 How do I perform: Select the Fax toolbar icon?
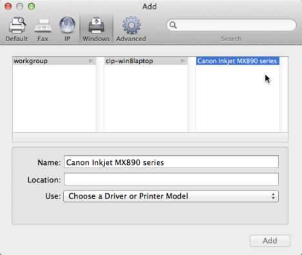pos(43,29)
